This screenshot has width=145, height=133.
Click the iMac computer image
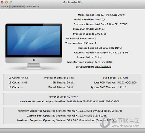[34, 46]
